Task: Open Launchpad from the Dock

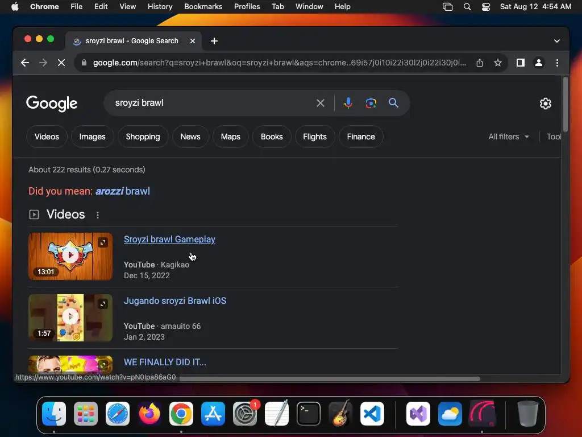Action: [x=86, y=414]
